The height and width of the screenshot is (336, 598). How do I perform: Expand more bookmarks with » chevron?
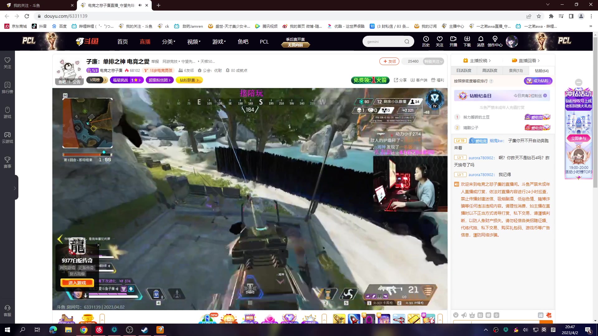click(591, 26)
